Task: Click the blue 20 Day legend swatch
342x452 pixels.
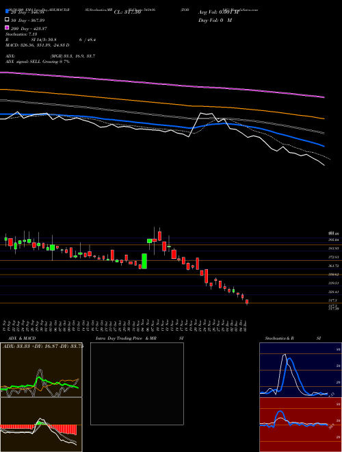Action: pos(7,12)
